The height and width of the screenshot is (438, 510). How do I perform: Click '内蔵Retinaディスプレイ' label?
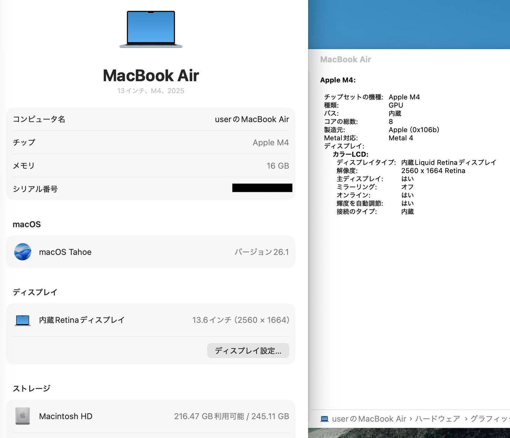[x=82, y=320]
